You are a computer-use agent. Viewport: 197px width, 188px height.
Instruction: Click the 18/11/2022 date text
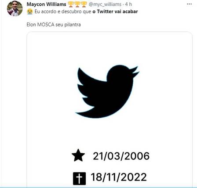coord(119,177)
